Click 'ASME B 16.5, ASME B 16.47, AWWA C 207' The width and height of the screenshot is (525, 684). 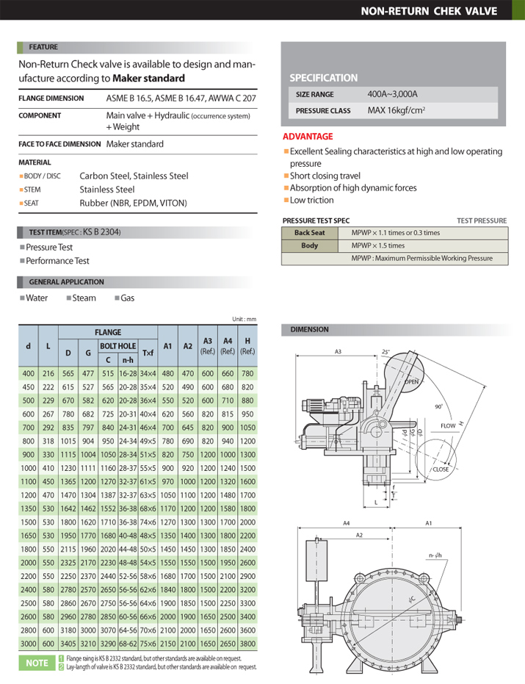(x=181, y=98)
